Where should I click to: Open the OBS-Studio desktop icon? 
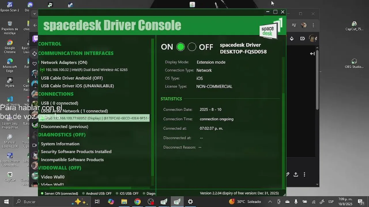tap(354, 64)
